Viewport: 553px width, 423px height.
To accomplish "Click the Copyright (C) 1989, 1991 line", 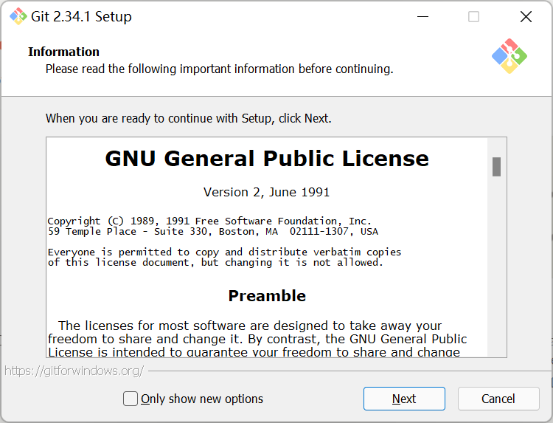I will 209,221.
